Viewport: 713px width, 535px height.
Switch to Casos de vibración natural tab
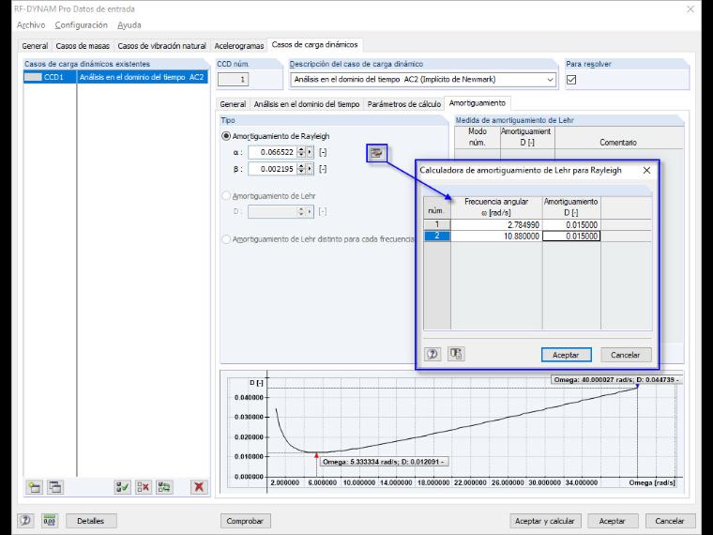click(162, 46)
